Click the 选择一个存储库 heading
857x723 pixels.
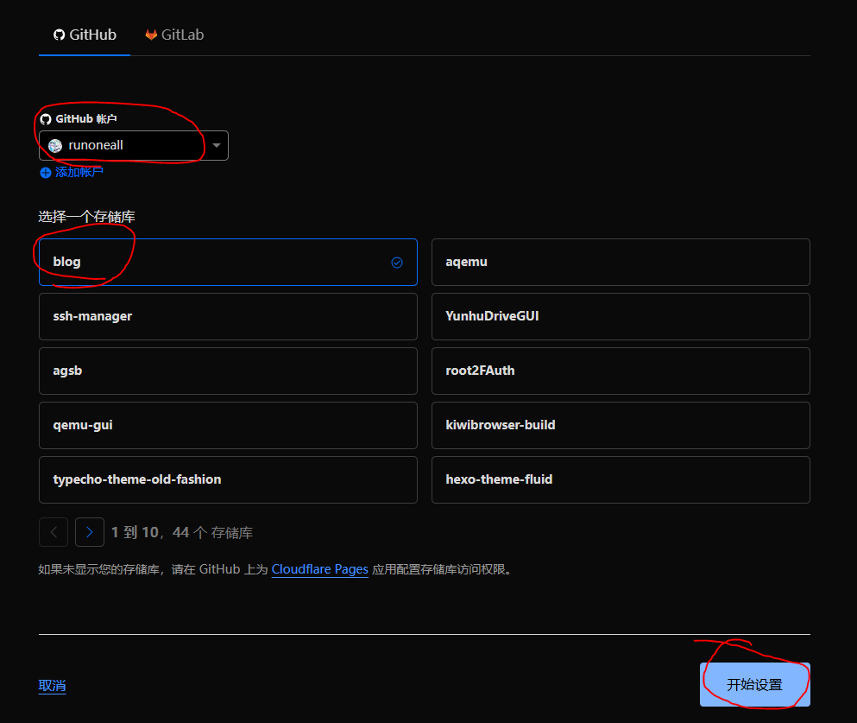tap(86, 217)
